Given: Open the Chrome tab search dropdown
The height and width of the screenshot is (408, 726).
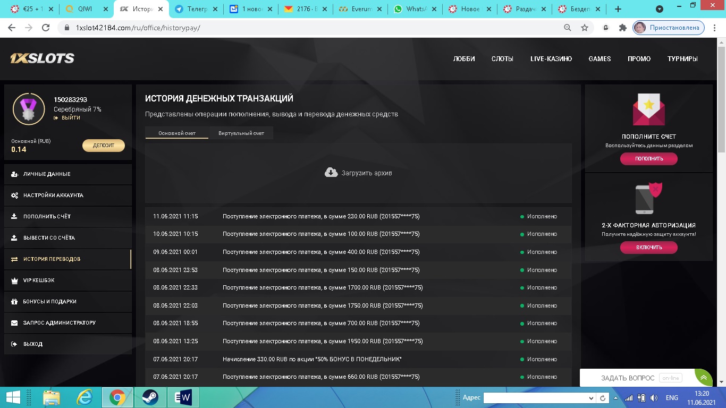Looking at the screenshot, I should pyautogui.click(x=660, y=9).
